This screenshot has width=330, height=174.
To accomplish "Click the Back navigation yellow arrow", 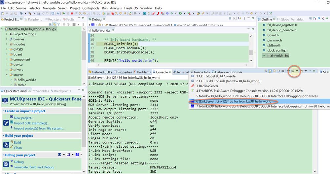I will pyautogui.click(x=251, y=13).
